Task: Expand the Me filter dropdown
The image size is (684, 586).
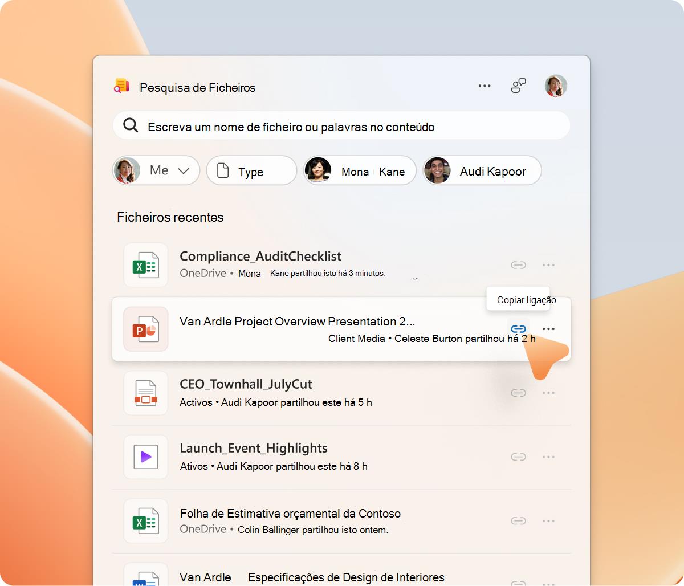Action: [x=157, y=170]
